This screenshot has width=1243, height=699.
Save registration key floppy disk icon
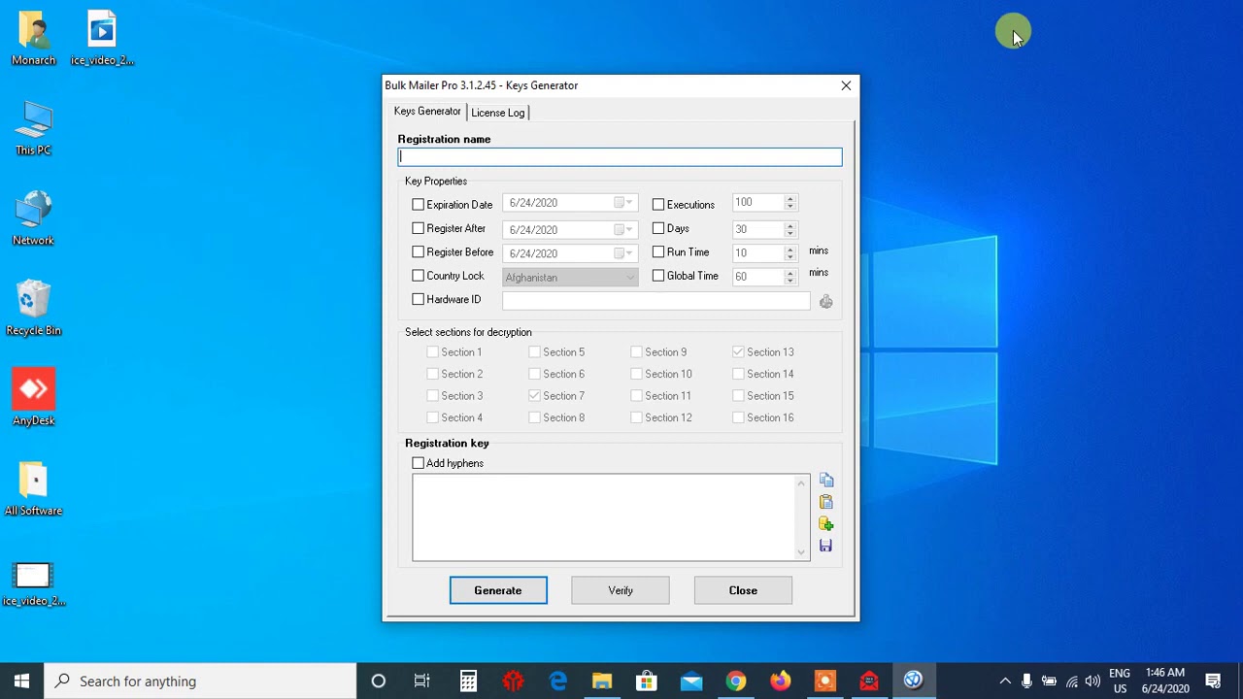(x=826, y=546)
